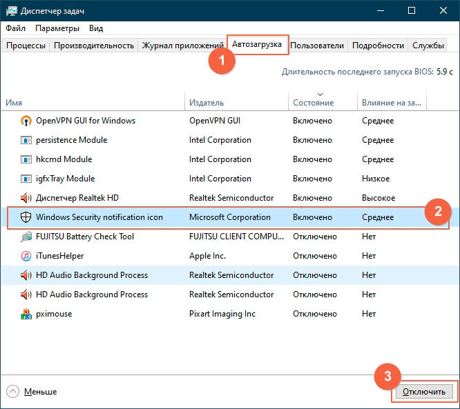Click the Microsoft Corporation publisher cell
The image size is (460, 409).
tap(230, 217)
